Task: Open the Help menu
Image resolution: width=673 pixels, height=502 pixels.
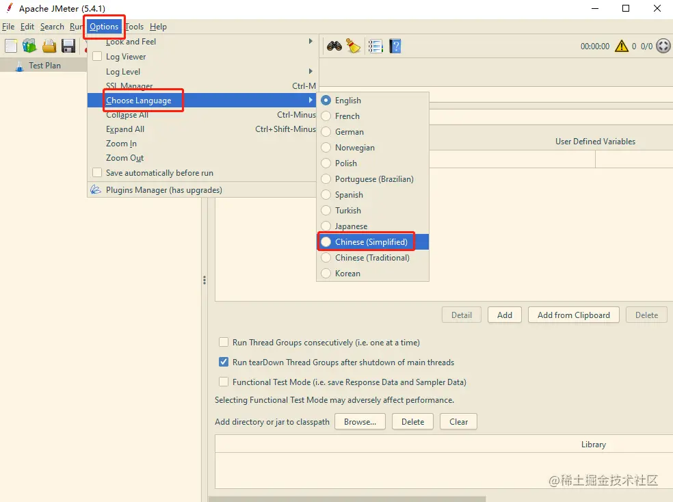Action: [158, 27]
